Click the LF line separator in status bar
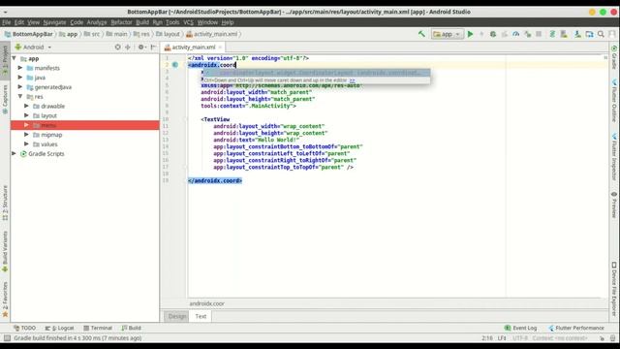 [502, 338]
